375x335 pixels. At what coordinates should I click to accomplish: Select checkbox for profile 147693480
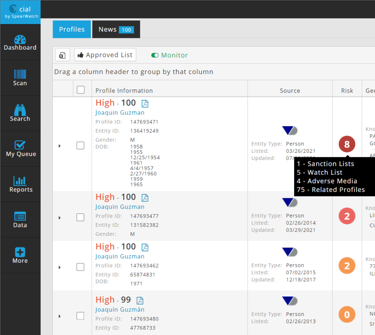(x=80, y=316)
